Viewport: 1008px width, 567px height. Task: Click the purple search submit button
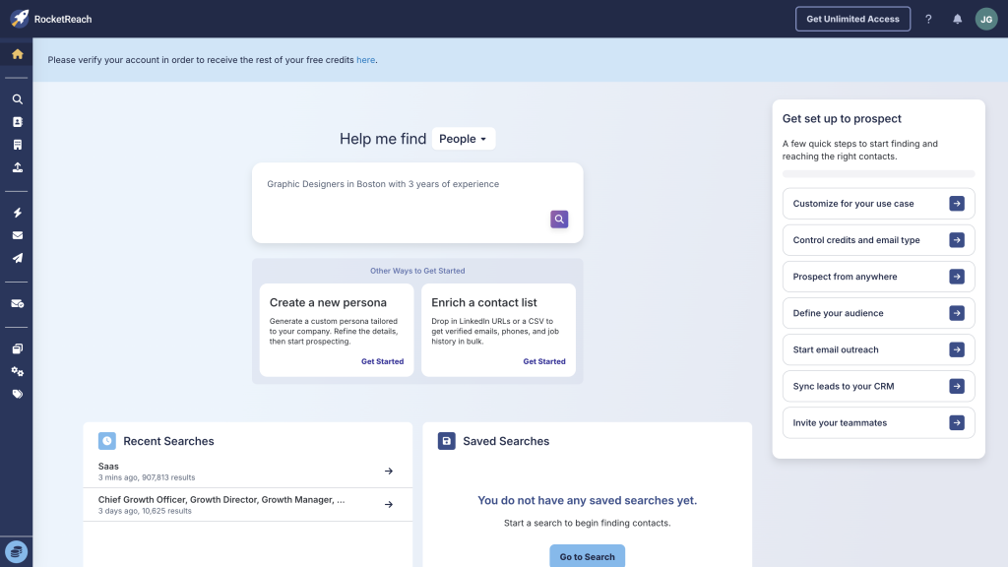pyautogui.click(x=559, y=220)
